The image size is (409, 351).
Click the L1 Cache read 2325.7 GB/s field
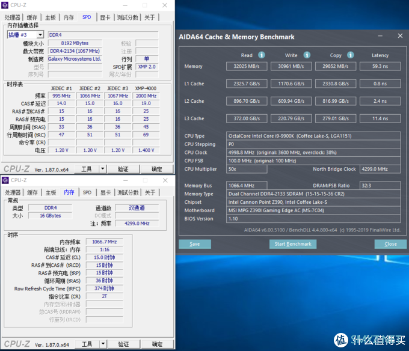247,84
